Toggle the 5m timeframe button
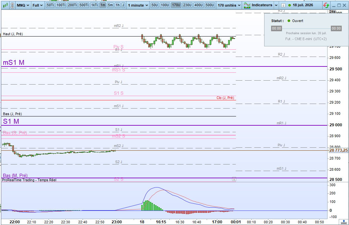 [110, 5]
